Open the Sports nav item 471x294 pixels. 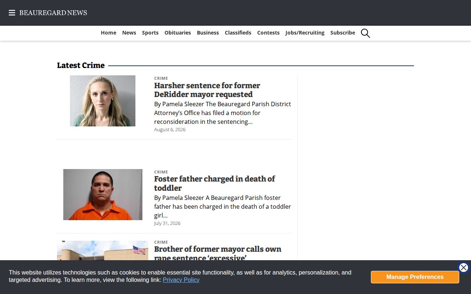point(150,33)
